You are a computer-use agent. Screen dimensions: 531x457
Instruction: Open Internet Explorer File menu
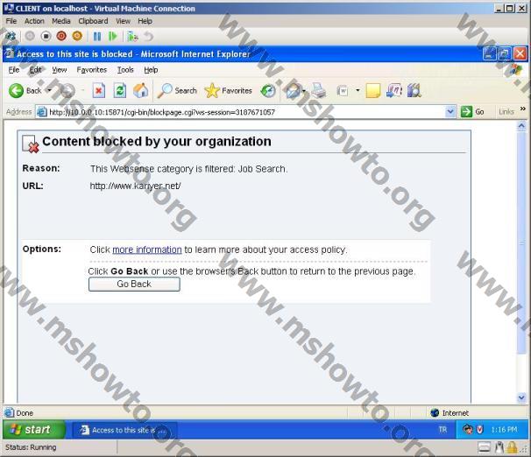14,70
